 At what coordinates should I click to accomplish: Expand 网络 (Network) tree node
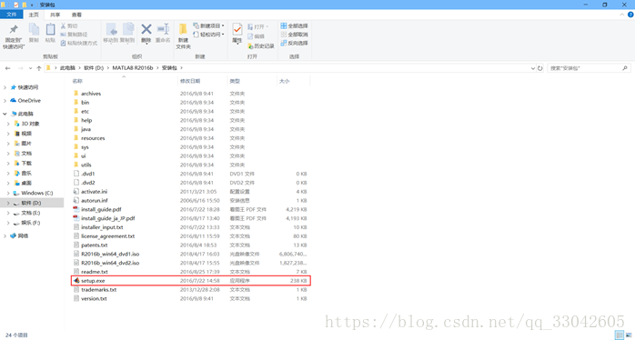point(5,236)
